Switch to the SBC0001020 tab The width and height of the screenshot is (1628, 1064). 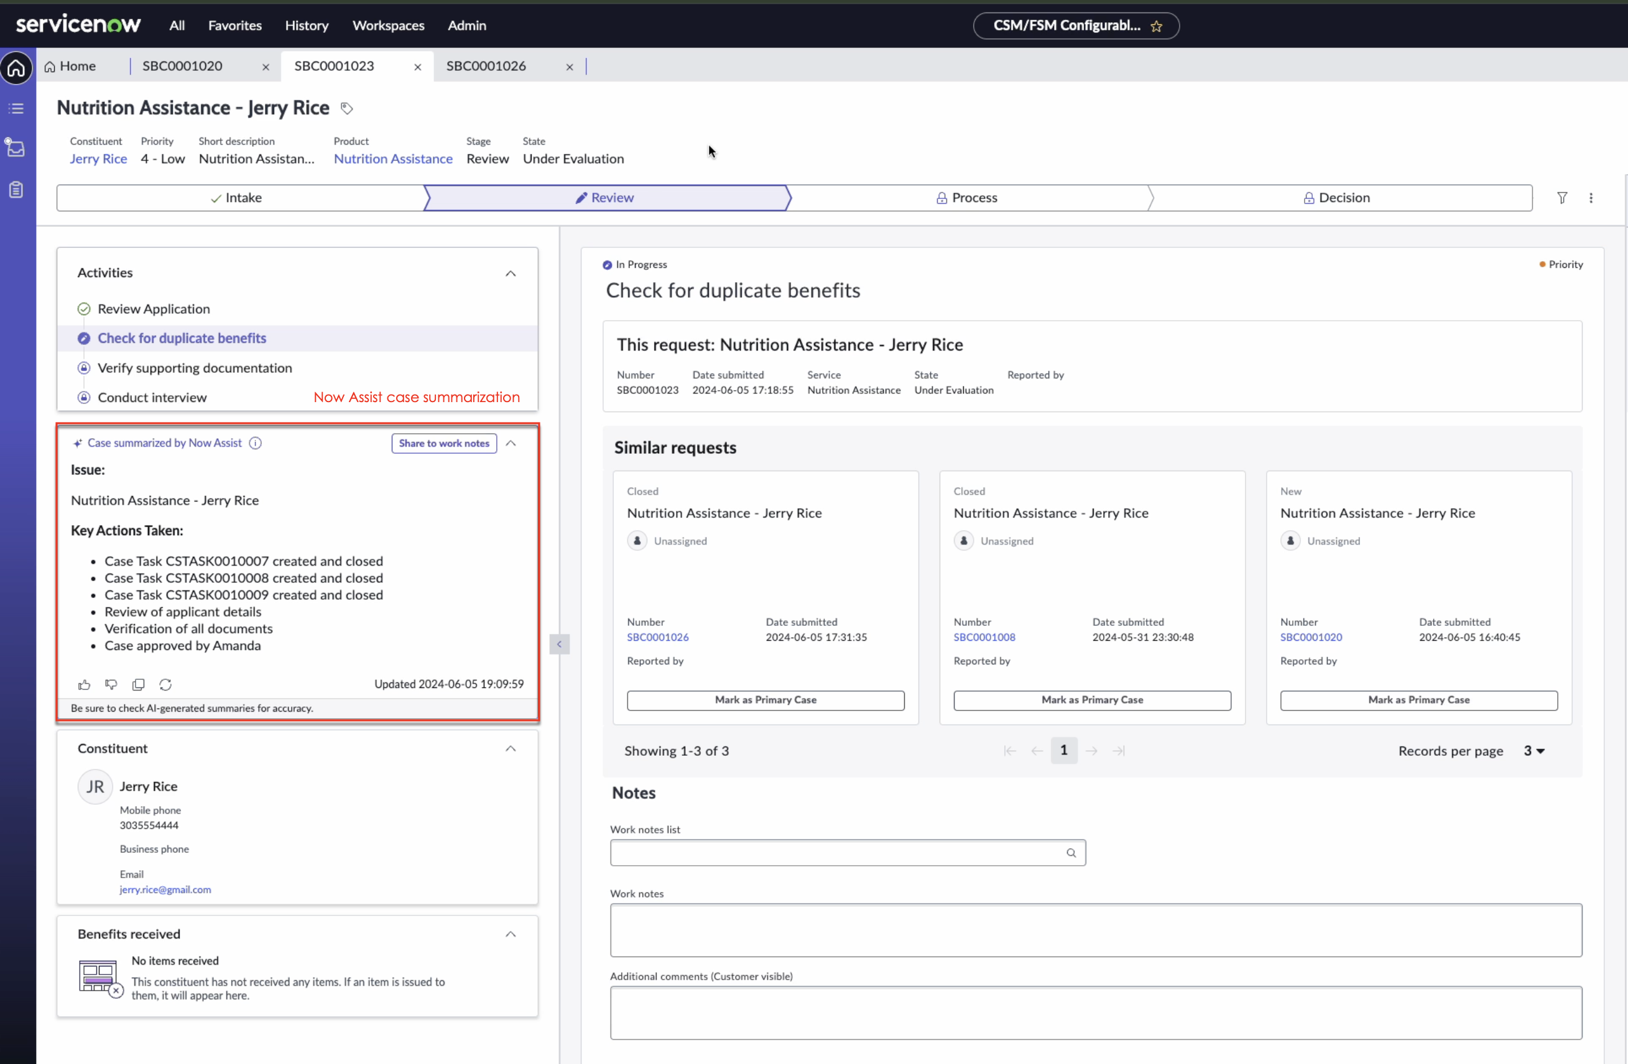coord(182,66)
